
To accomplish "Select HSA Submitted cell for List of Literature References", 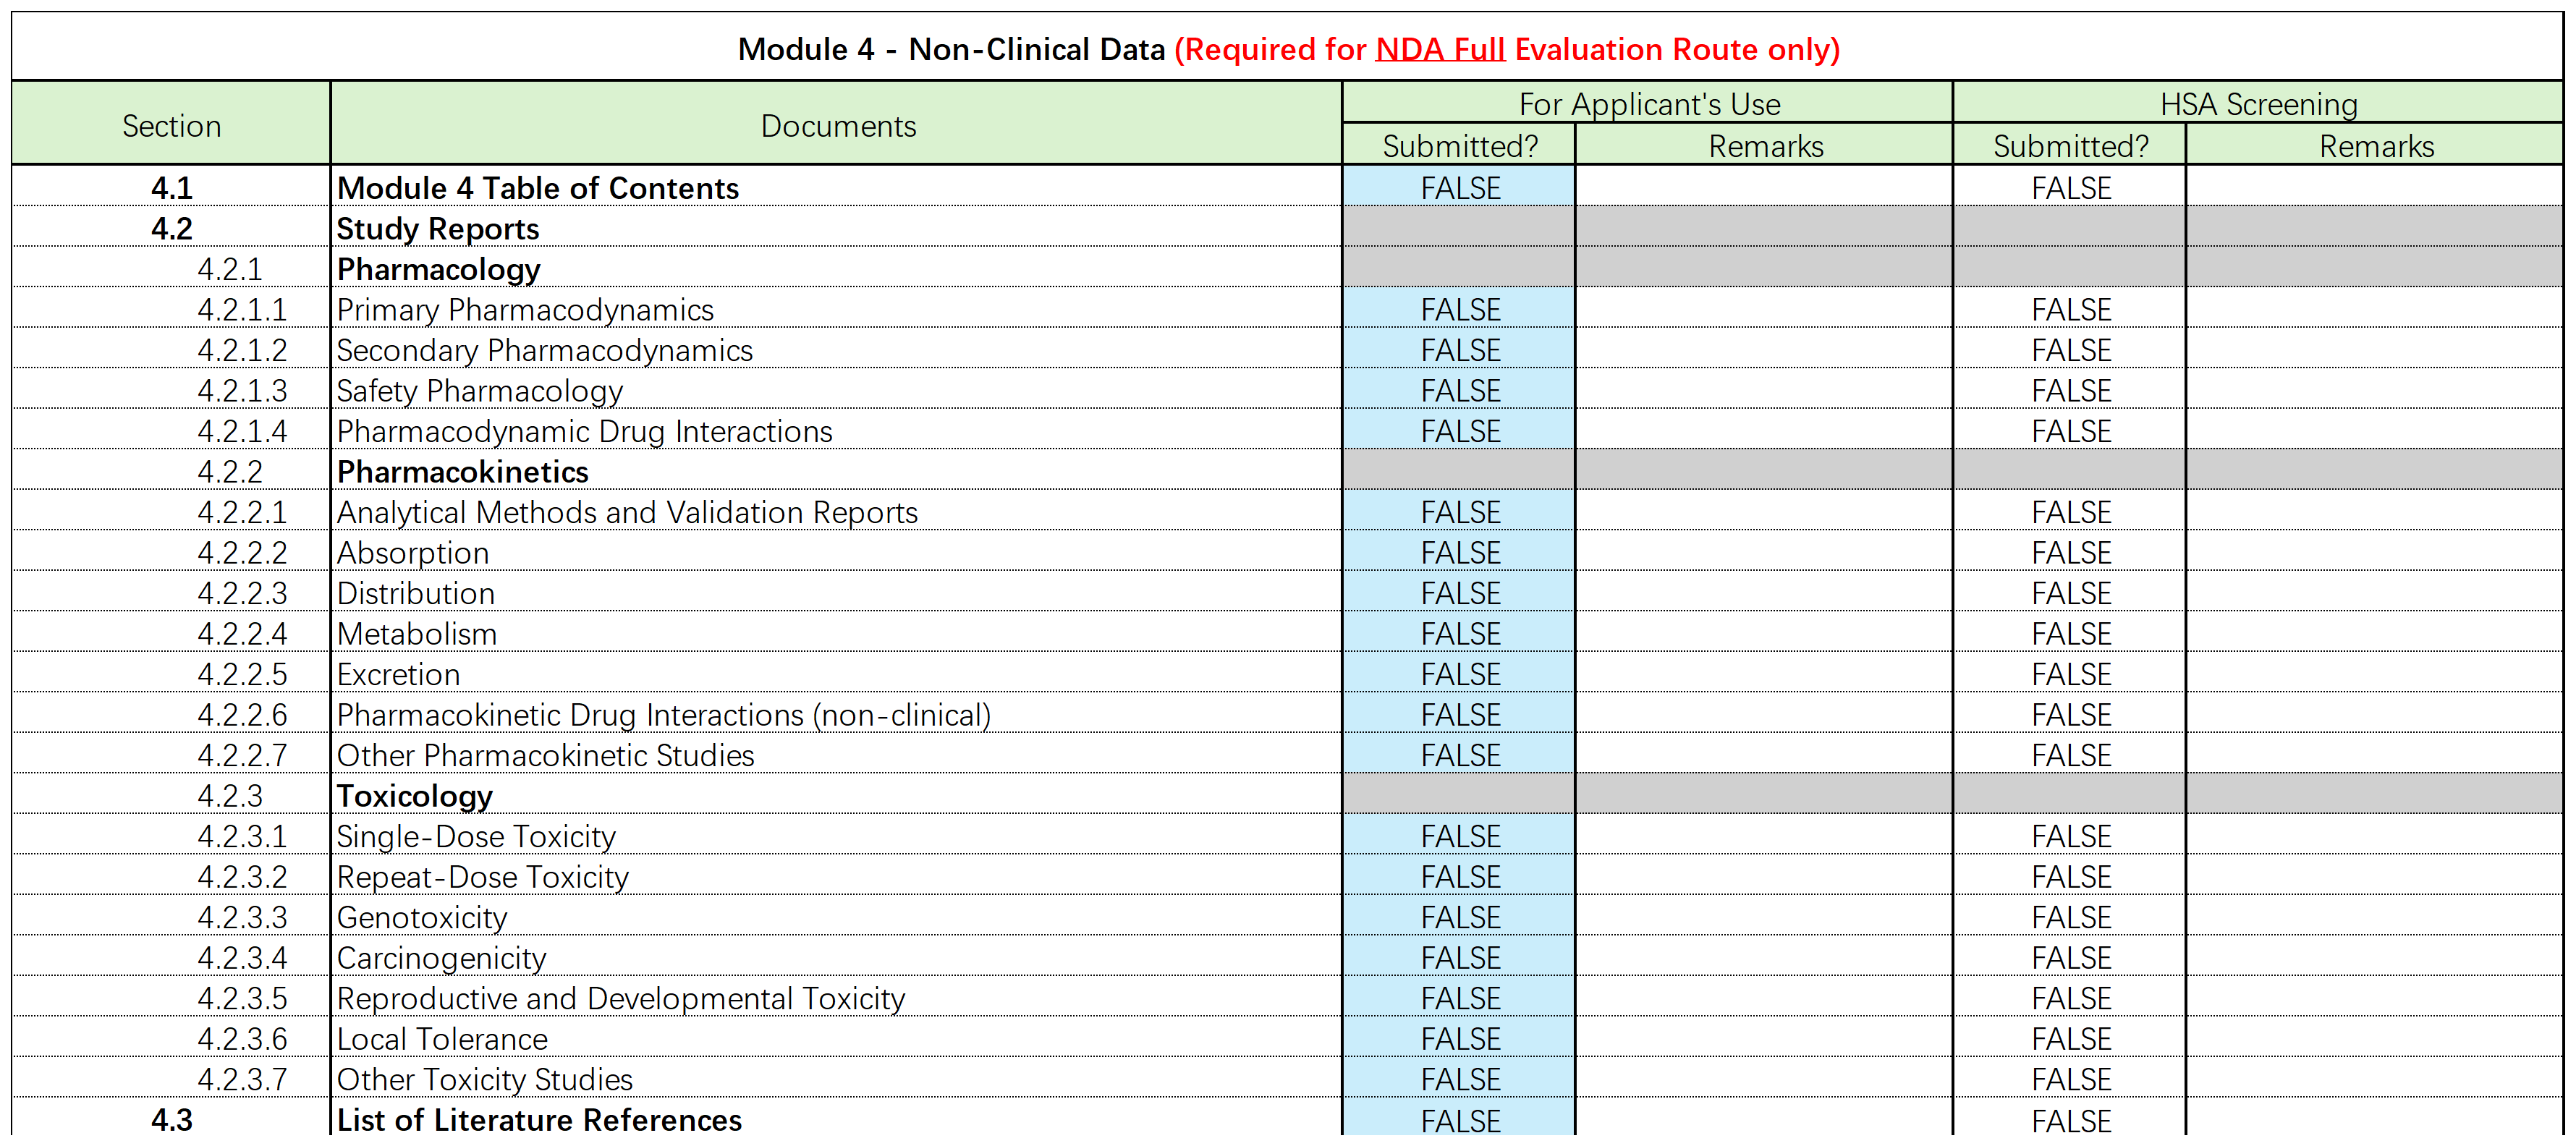I will pyautogui.click(x=2069, y=1121).
